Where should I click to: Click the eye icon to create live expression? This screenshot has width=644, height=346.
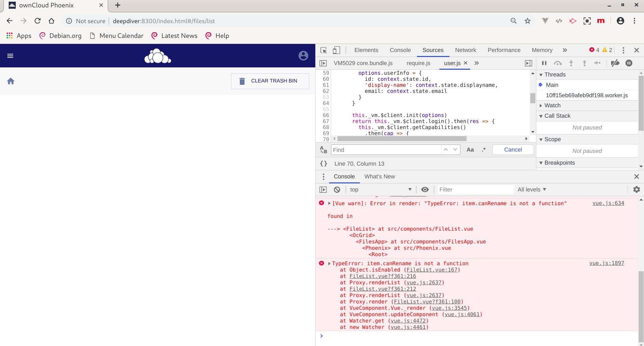point(425,189)
